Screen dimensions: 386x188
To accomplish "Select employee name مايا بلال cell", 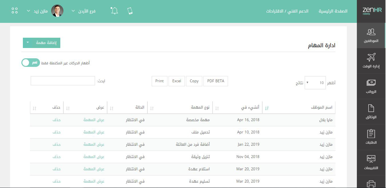I will click(326, 120).
